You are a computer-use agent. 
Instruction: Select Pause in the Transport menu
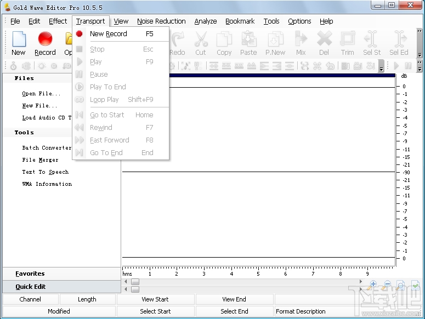[121, 74]
